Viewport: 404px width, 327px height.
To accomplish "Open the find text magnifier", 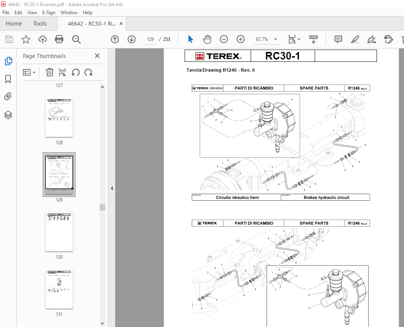I will coord(76,39).
